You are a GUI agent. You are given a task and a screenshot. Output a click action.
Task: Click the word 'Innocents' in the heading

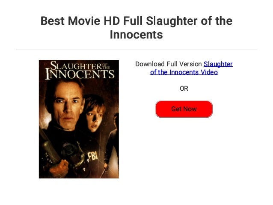coord(136,35)
